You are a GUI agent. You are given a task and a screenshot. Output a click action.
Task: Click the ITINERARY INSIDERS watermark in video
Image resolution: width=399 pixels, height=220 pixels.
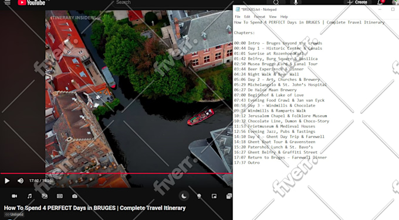[x=73, y=18]
